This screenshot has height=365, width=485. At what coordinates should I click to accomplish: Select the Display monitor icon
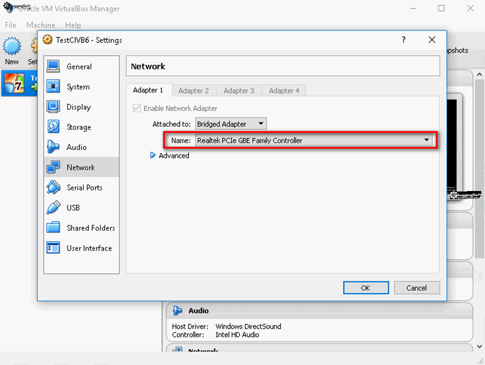pos(53,107)
